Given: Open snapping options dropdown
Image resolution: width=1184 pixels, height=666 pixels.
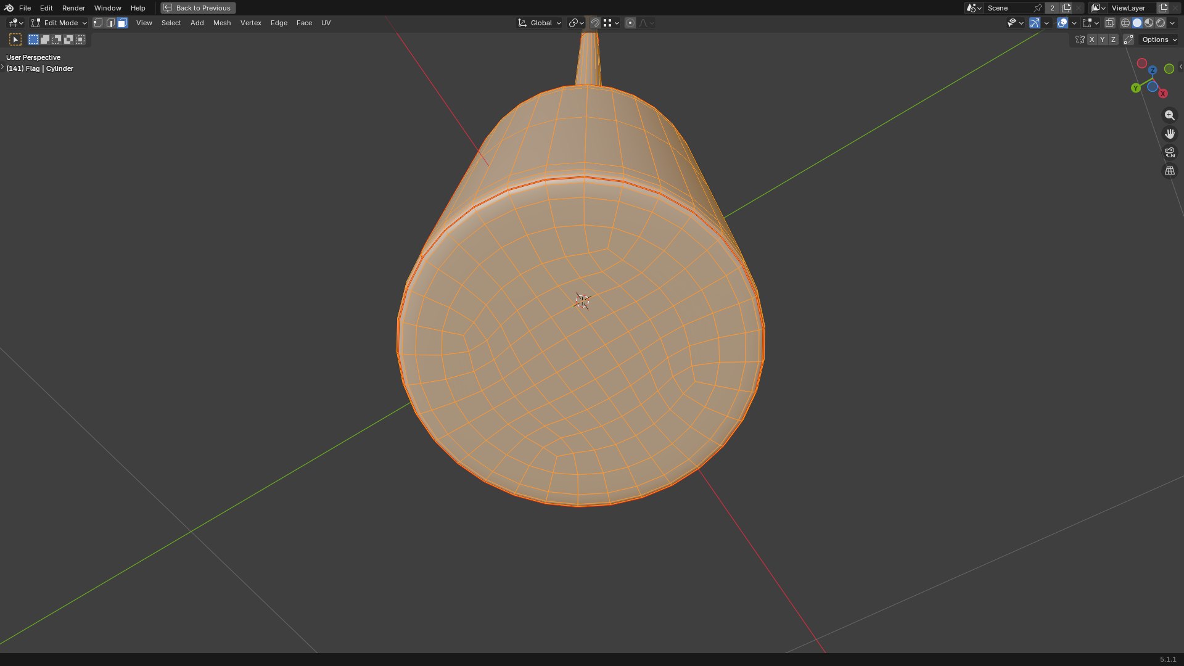Looking at the screenshot, I should [611, 23].
